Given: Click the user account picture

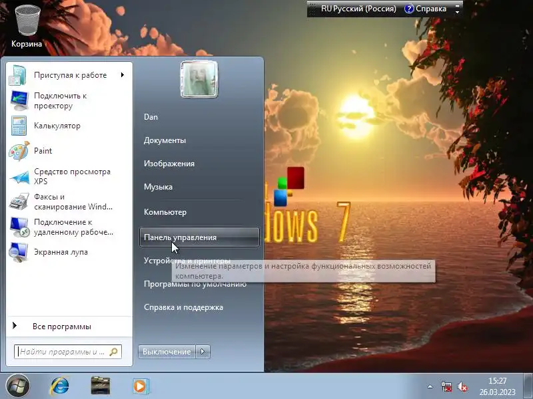Looking at the screenshot, I should (x=199, y=79).
